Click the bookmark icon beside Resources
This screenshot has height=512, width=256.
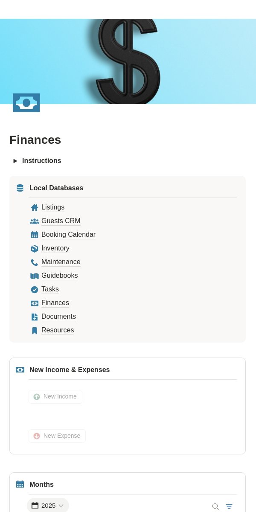coord(35,330)
